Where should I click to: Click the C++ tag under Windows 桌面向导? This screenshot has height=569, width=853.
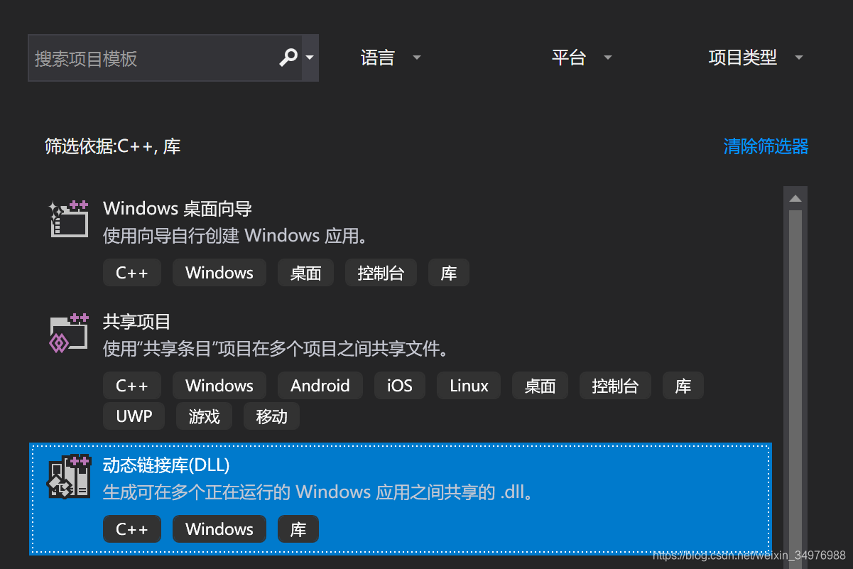(x=132, y=273)
